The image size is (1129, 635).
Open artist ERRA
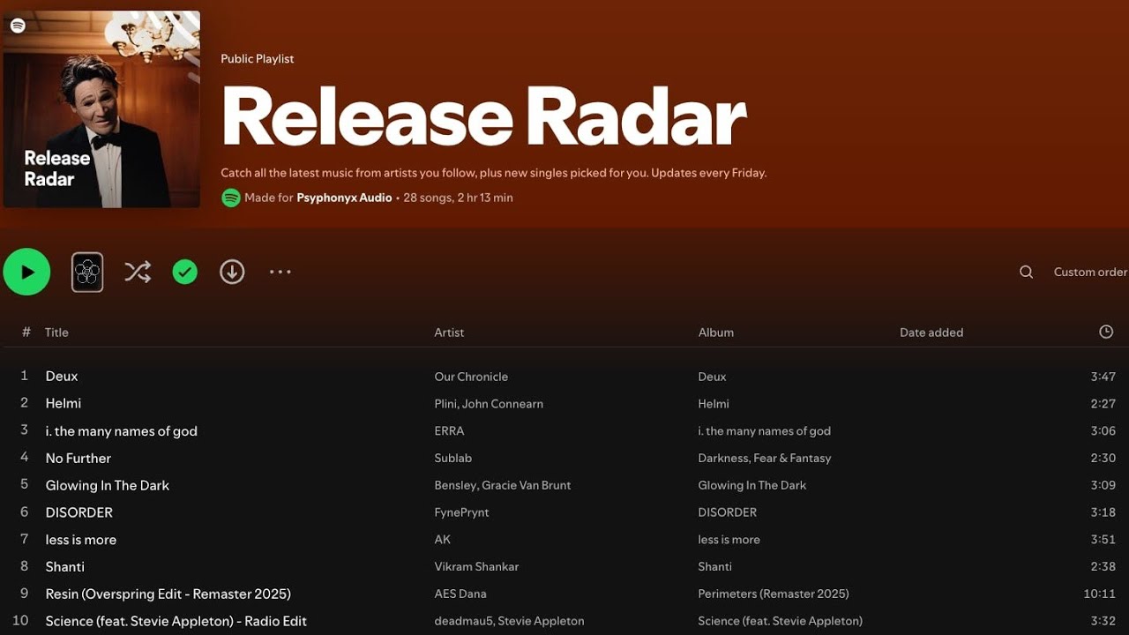[449, 431]
